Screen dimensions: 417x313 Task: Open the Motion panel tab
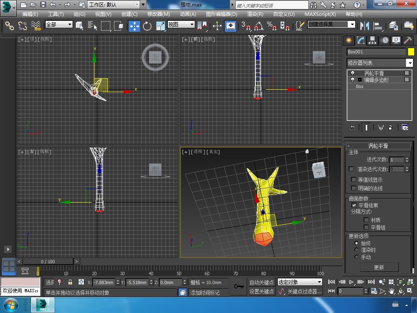tap(384, 40)
